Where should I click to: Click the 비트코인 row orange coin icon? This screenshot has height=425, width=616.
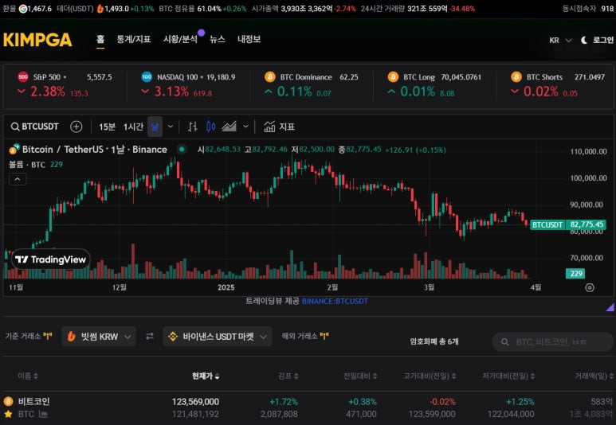pos(8,401)
